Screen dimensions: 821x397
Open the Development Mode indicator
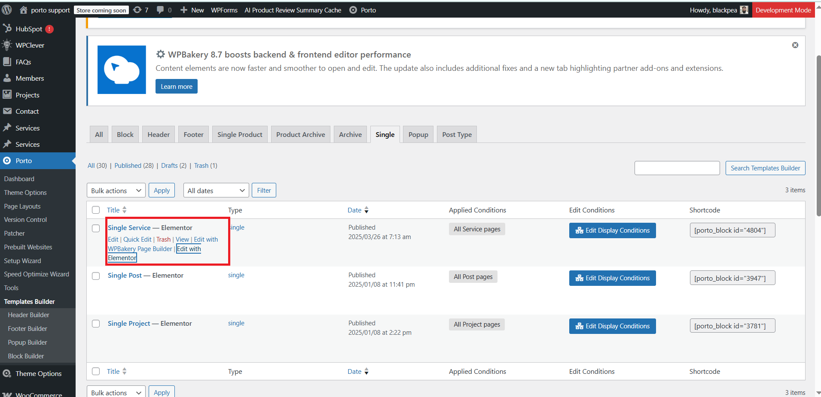(x=783, y=10)
